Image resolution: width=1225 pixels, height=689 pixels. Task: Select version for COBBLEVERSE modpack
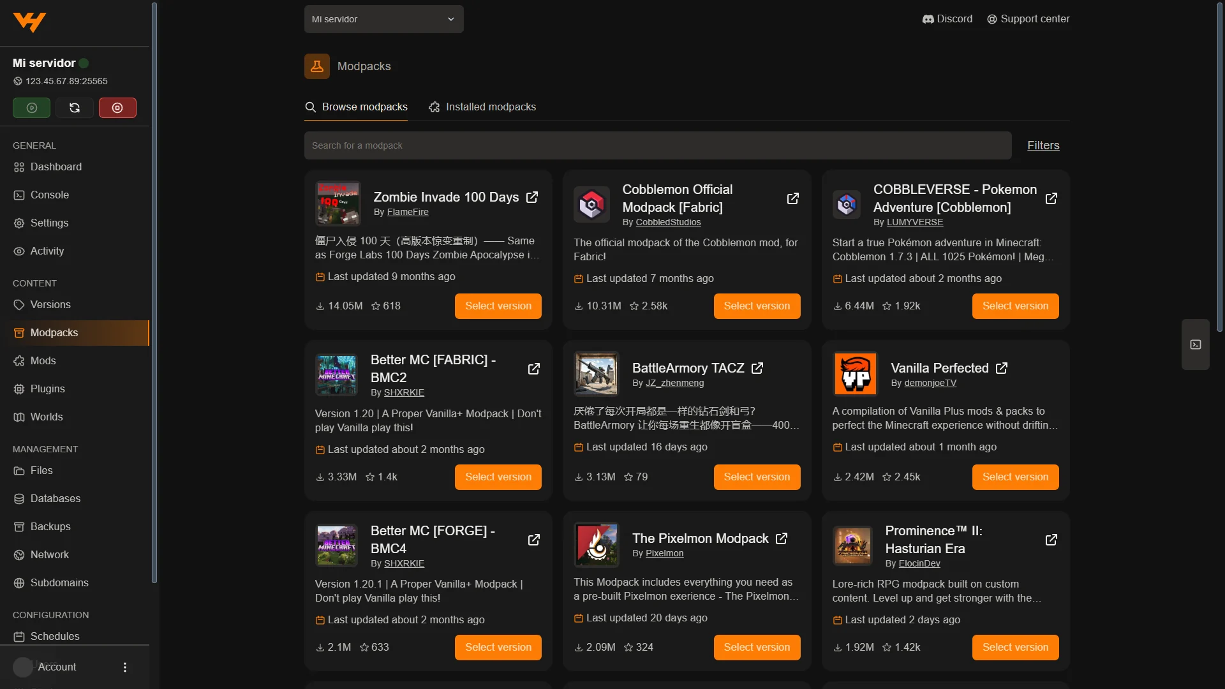1015,306
